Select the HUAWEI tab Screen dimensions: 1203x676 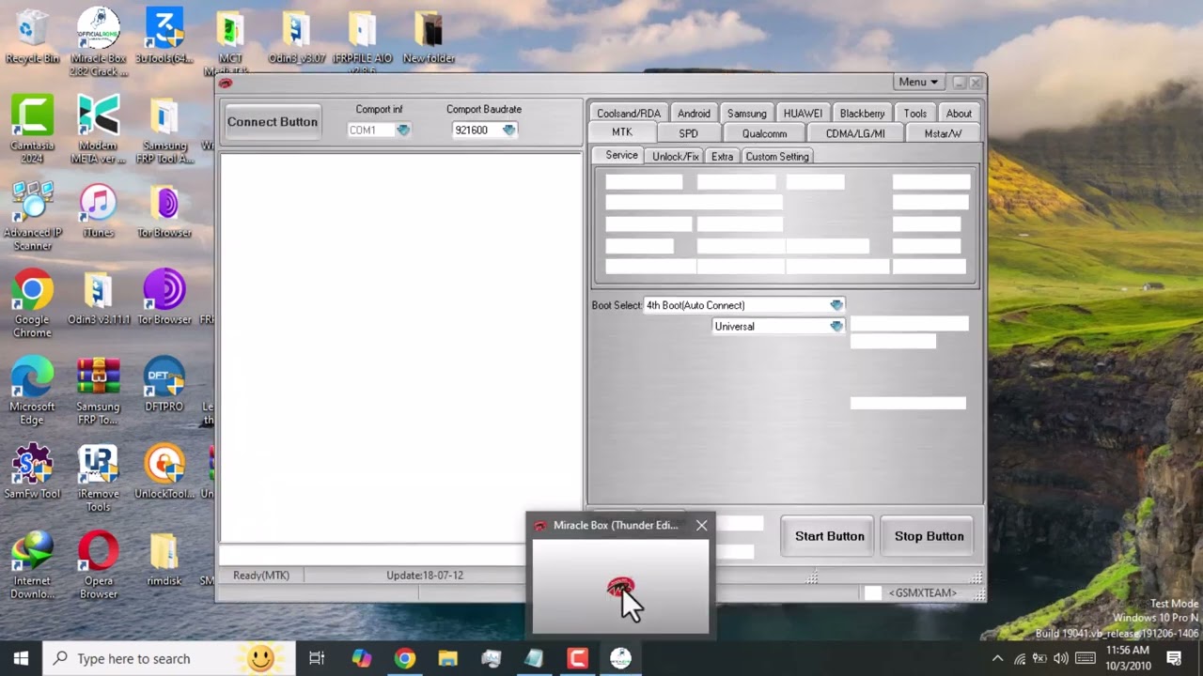click(x=803, y=113)
